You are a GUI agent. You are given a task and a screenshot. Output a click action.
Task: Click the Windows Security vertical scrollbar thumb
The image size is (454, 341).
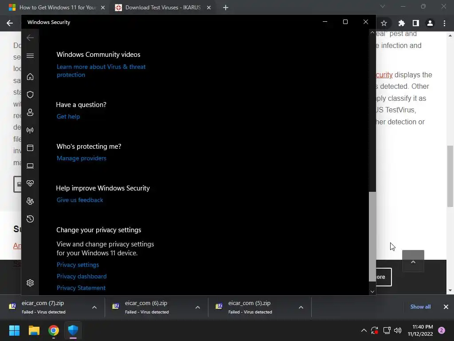[x=372, y=237]
